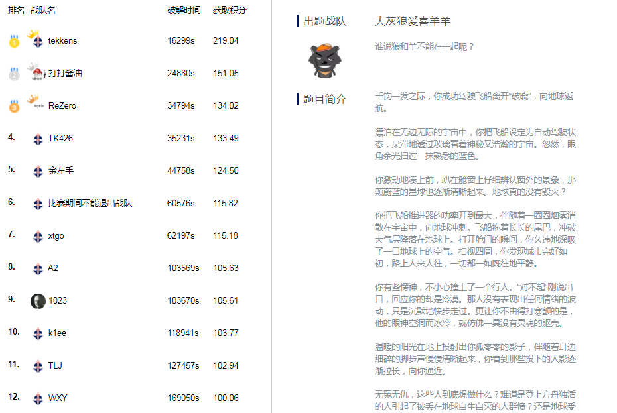Click crack time 35231s

click(x=181, y=138)
